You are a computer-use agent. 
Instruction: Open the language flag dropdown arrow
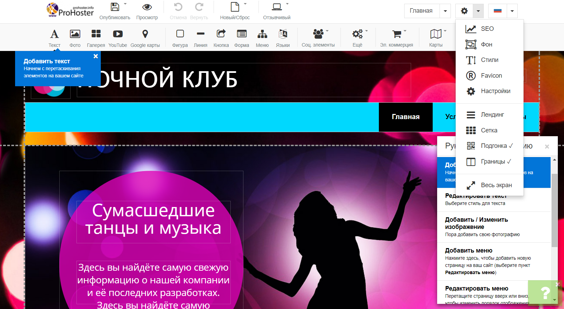click(x=512, y=11)
